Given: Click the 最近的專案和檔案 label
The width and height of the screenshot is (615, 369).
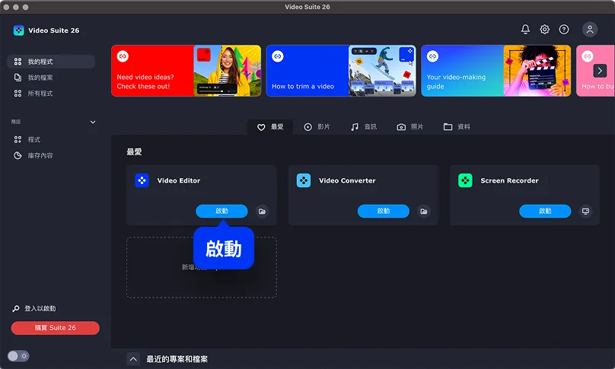Looking at the screenshot, I should [x=177, y=359].
